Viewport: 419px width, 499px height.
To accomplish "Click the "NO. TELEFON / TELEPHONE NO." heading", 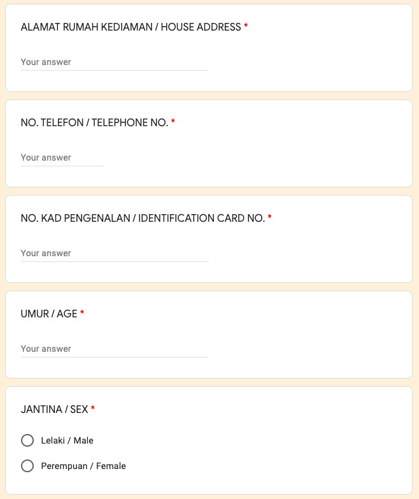I will click(x=94, y=122).
